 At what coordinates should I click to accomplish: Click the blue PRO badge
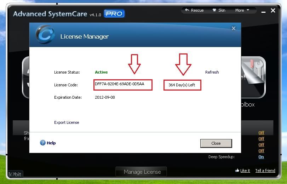114,13
